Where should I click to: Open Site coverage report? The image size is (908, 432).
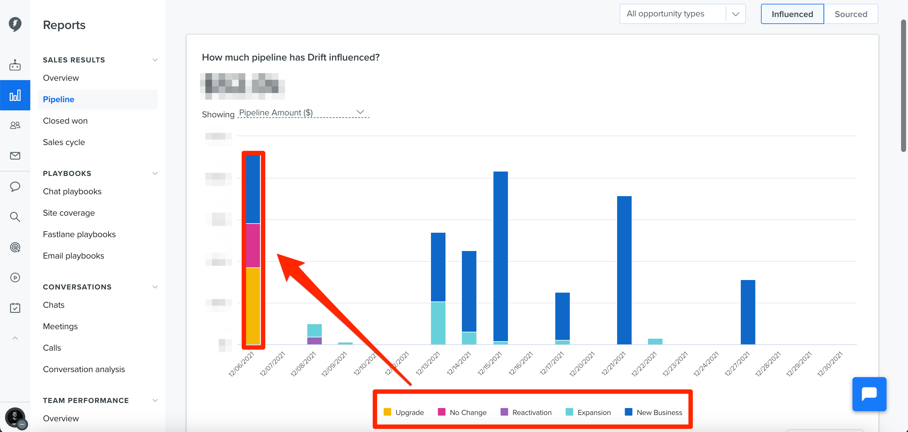[69, 213]
